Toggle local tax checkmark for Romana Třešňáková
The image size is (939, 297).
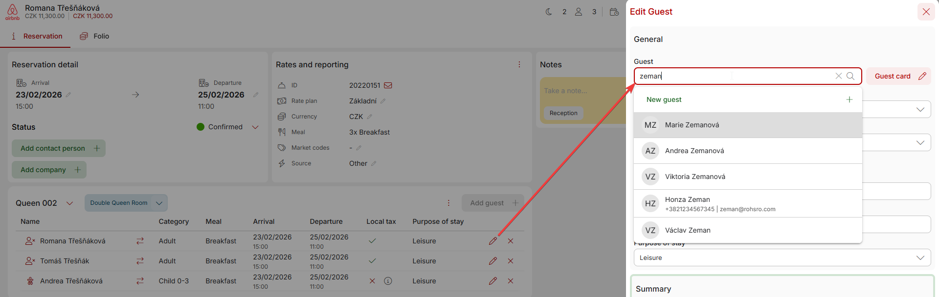tap(372, 241)
